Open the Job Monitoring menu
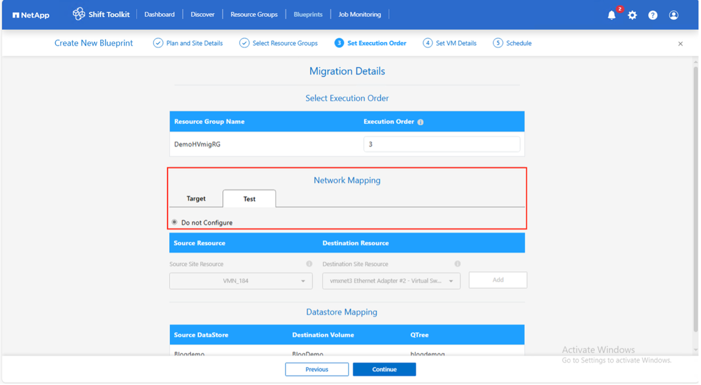The image size is (701, 385). click(x=359, y=15)
